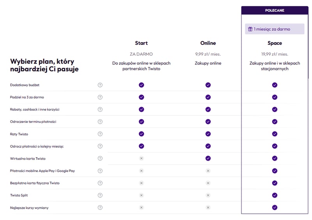
Task: Open help icon for Dodatkowy budżet
Action: point(100,85)
